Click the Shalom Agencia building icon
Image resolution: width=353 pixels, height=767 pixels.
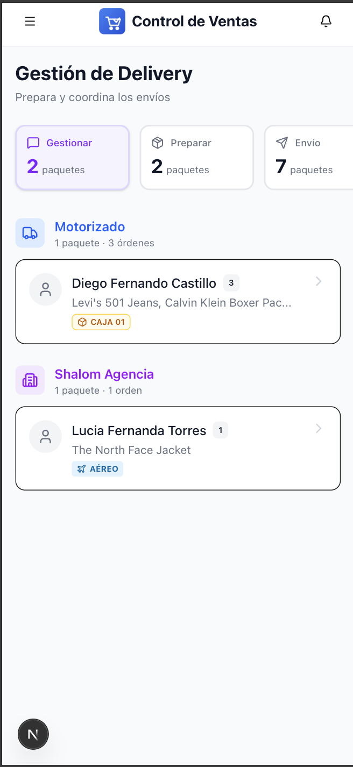click(30, 380)
